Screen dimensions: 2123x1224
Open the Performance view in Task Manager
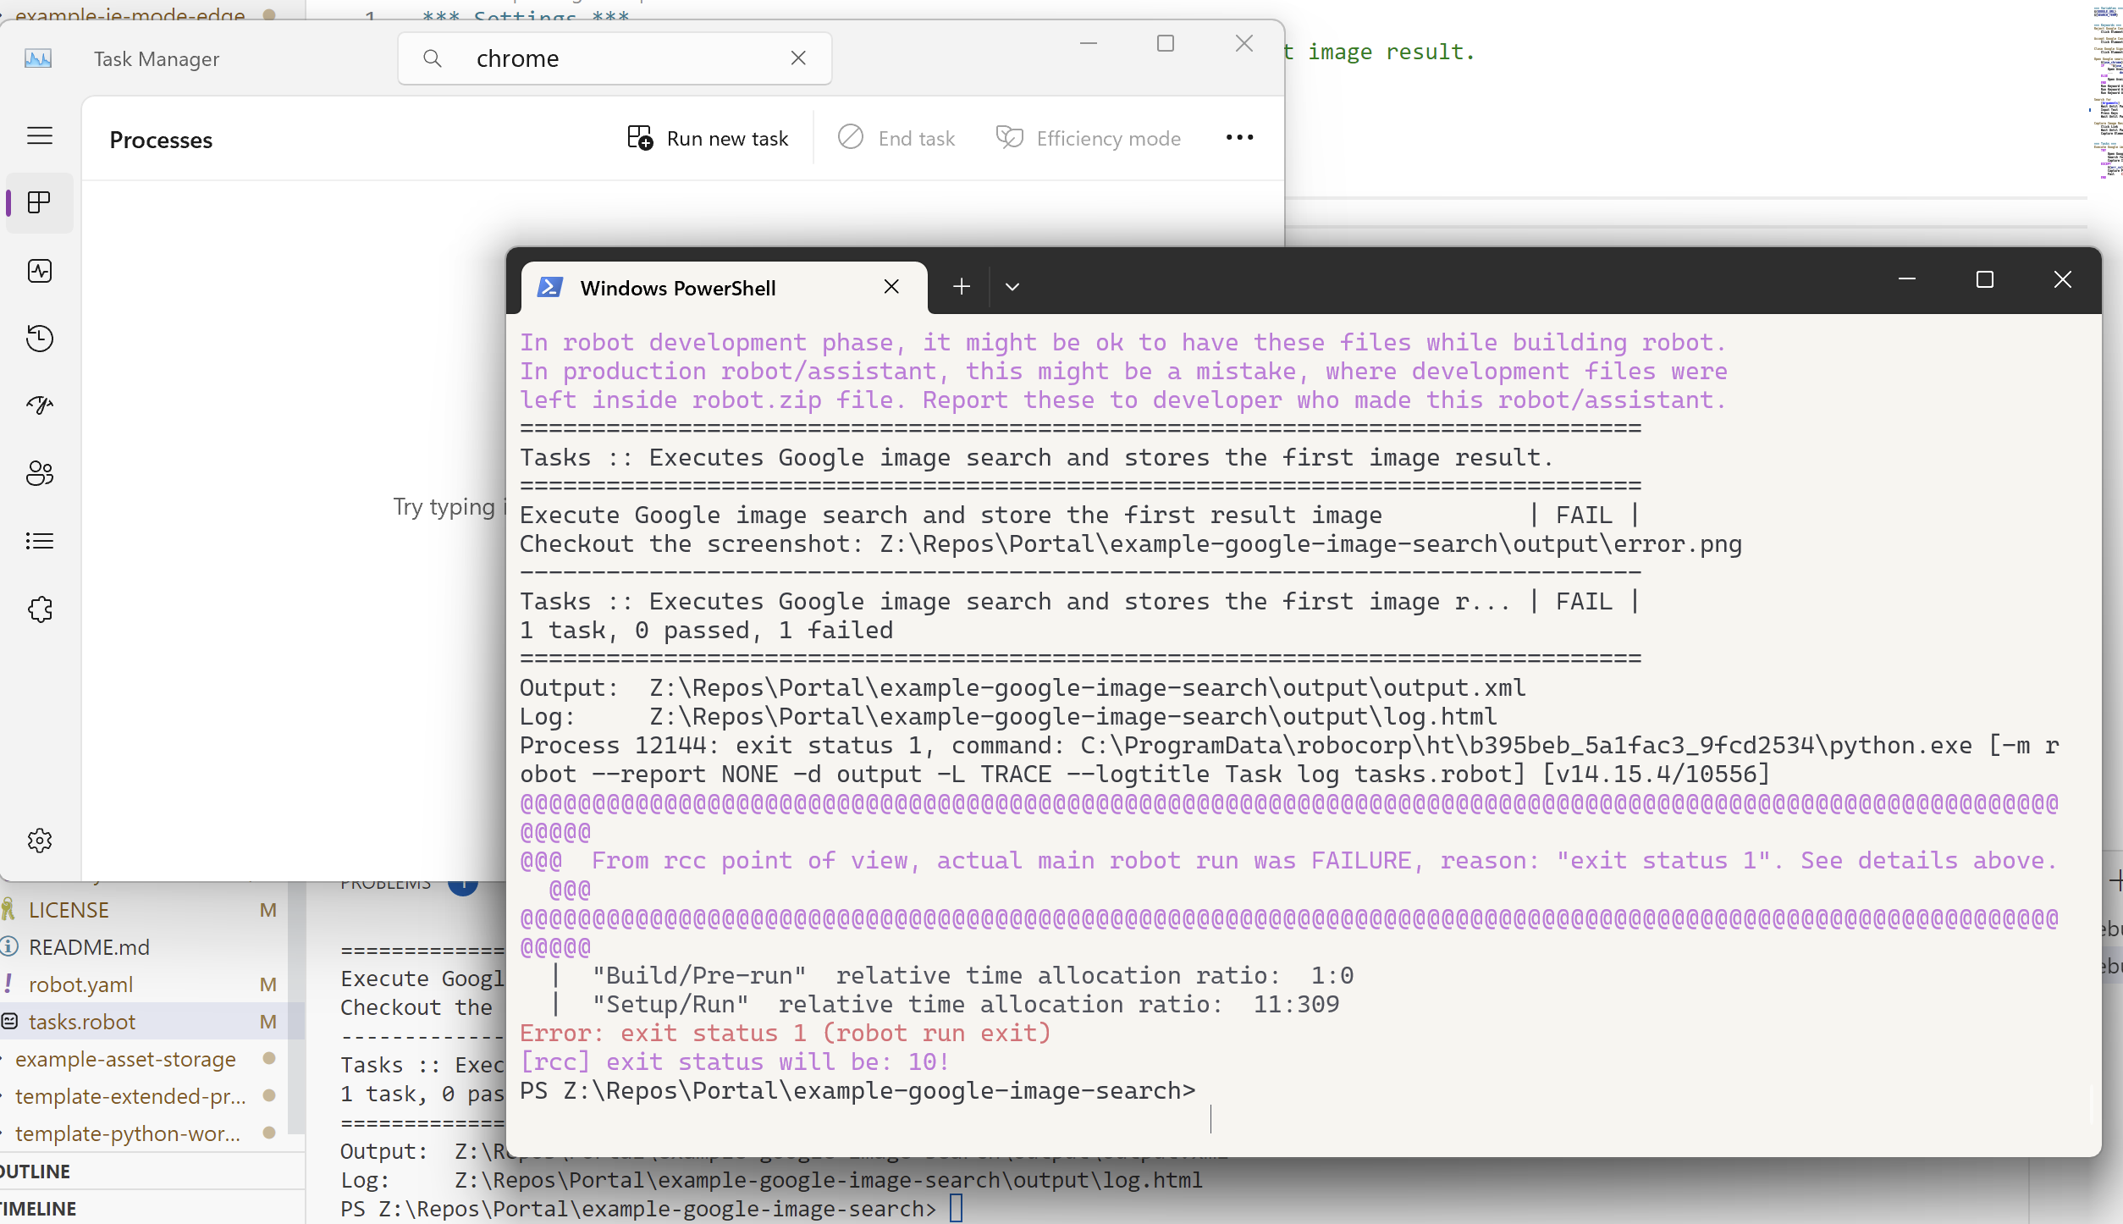[x=39, y=271]
